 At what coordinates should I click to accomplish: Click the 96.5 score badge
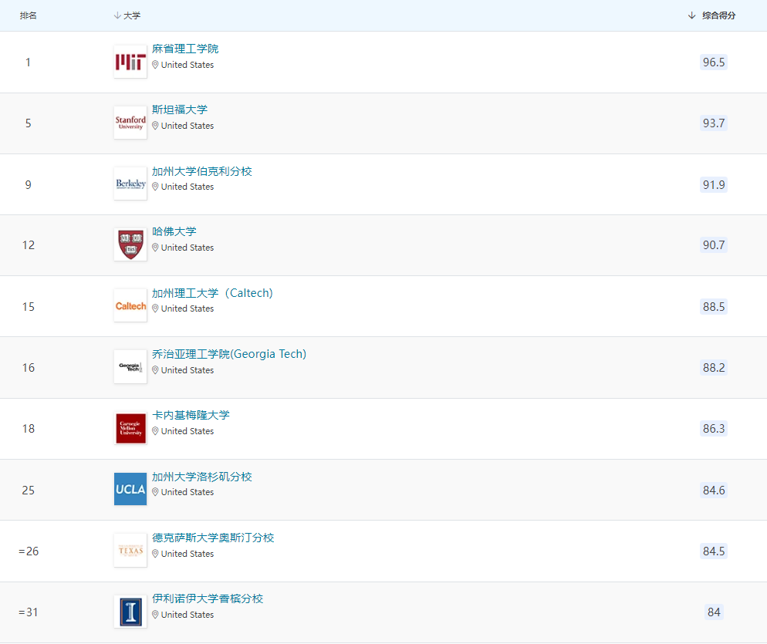point(714,62)
